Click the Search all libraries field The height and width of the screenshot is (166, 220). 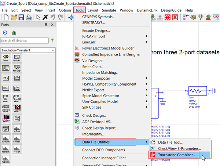(24, 41)
